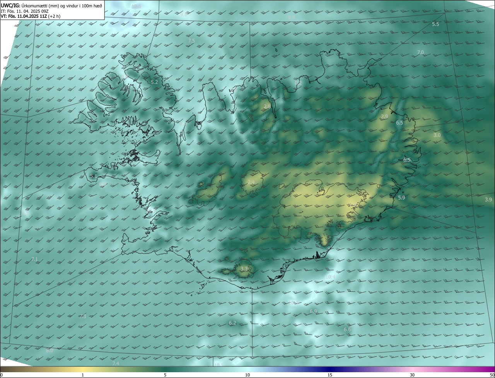Click the '15' tick on the color scale
Image resolution: width=495 pixels, height=378 pixels.
pyautogui.click(x=330, y=375)
